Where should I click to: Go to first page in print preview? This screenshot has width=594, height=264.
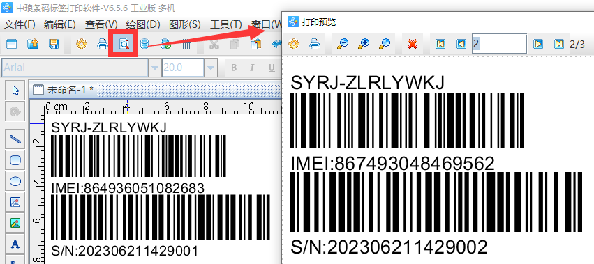(x=440, y=44)
